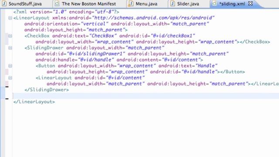
Task: Click the SoundStuff.java file icon
Action: tap(4, 4)
